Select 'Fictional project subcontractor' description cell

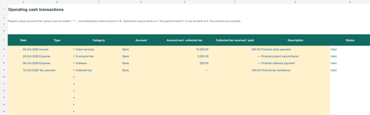295,56
